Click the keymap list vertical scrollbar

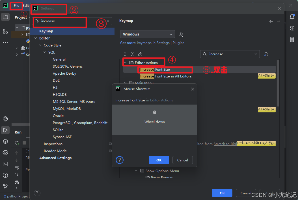click(x=278, y=83)
